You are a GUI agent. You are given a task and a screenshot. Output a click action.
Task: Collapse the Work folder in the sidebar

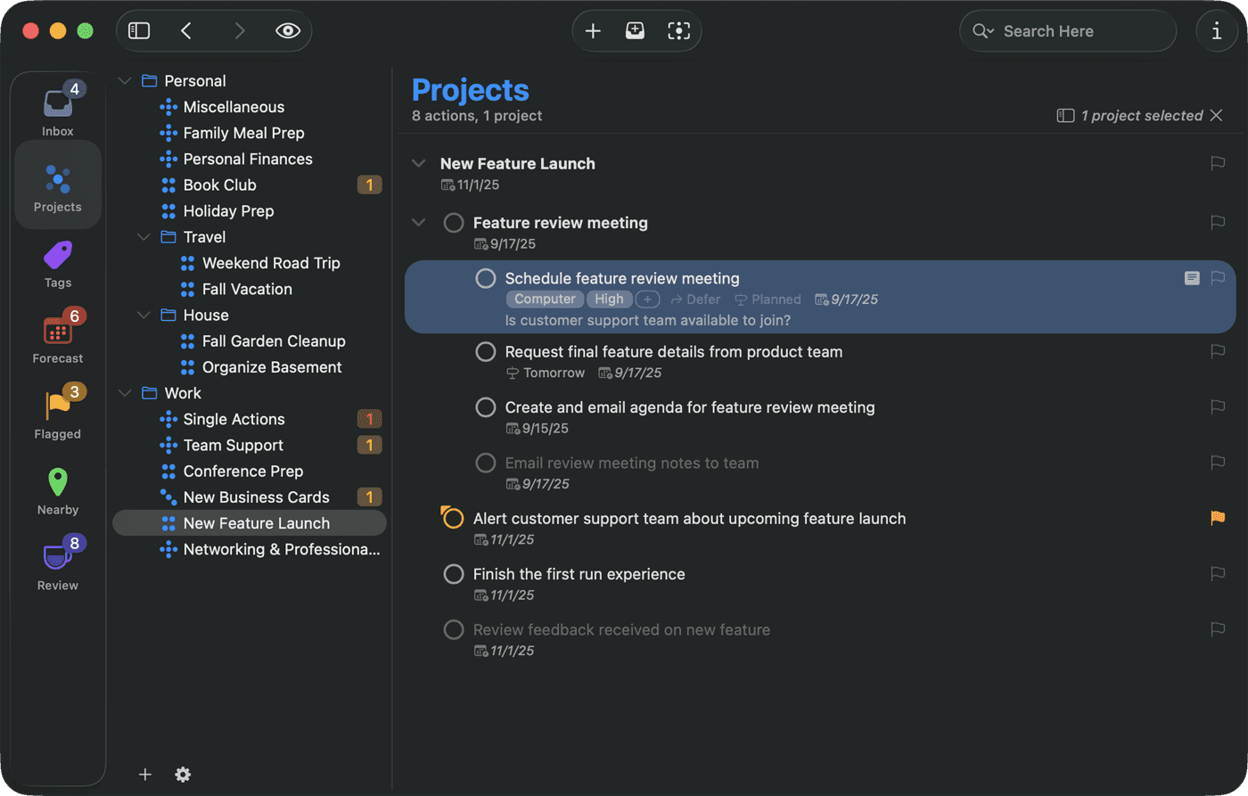coord(125,392)
